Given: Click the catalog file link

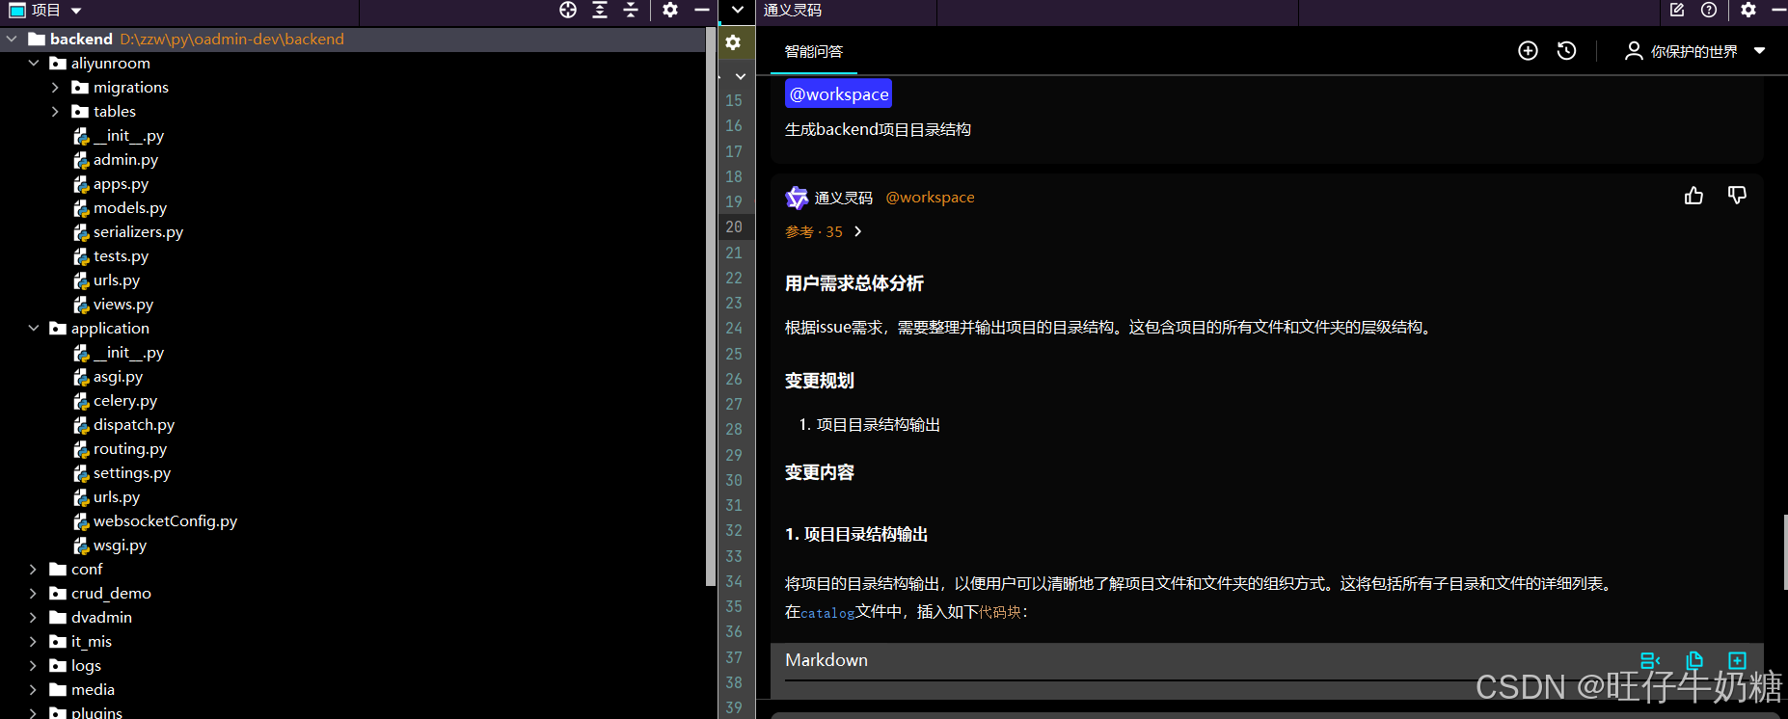Looking at the screenshot, I should (x=827, y=612).
